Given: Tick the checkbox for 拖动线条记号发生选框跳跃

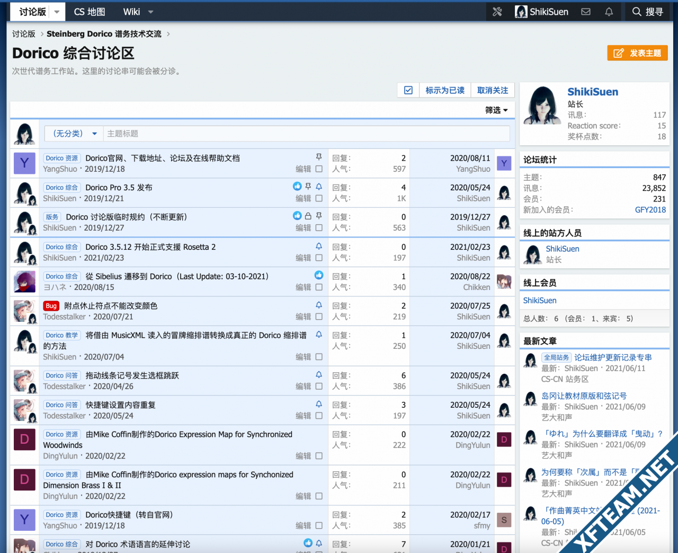Looking at the screenshot, I should (319, 387).
